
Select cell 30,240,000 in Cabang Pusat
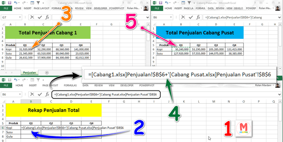[181, 49]
